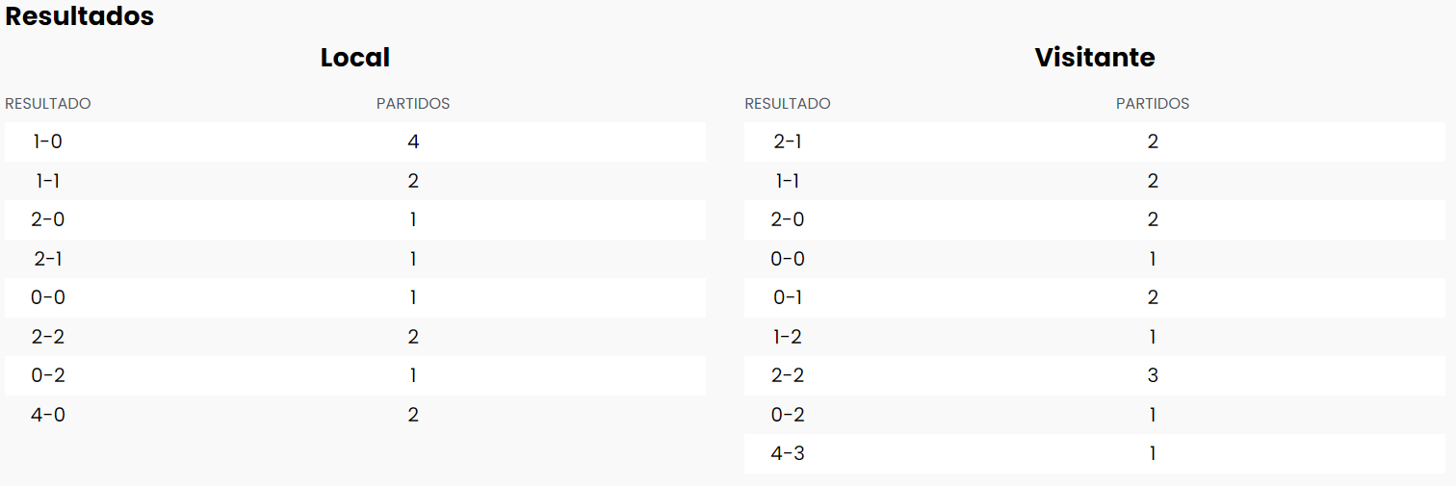This screenshot has width=1456, height=486.
Task: Select the 1-1 result in Visitante table
Action: 788,181
